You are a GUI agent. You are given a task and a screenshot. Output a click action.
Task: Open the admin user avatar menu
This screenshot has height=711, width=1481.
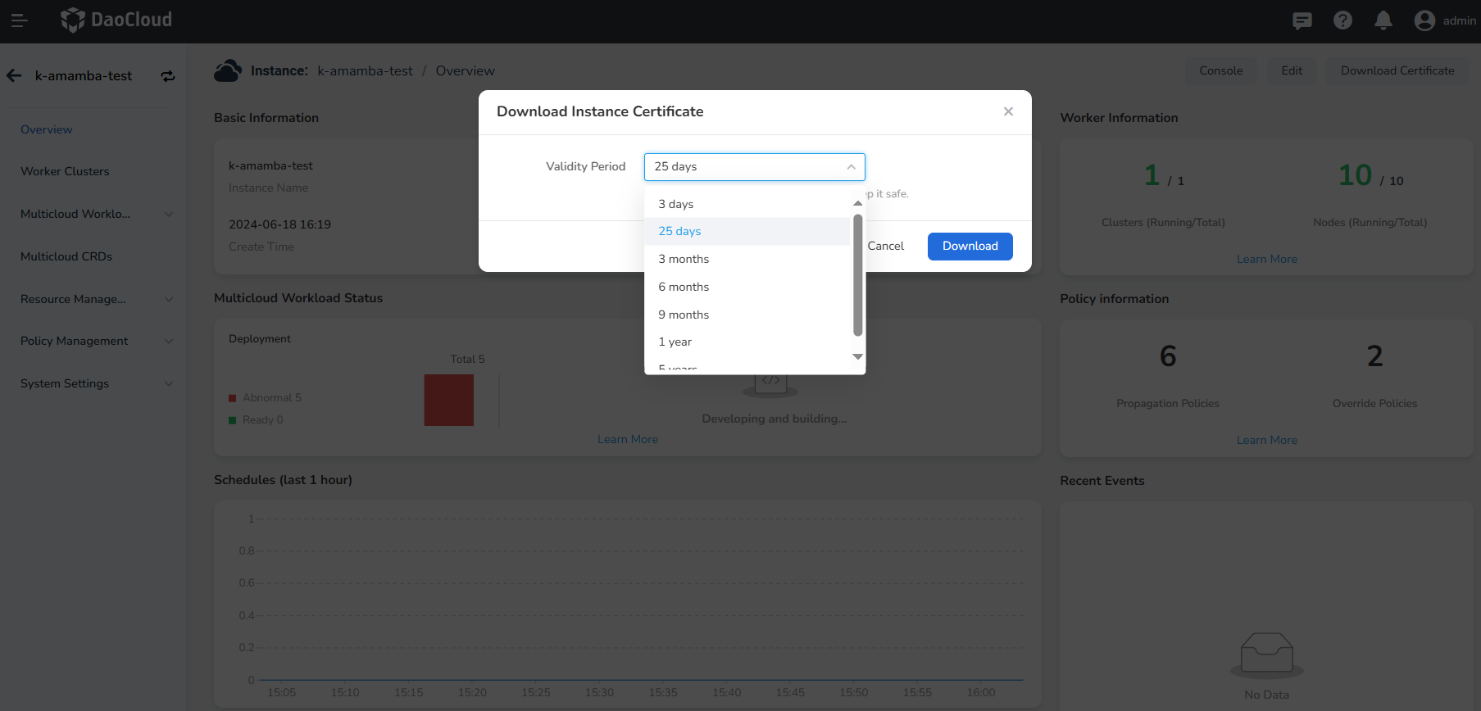coord(1425,20)
